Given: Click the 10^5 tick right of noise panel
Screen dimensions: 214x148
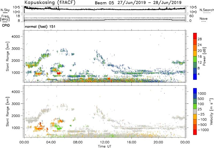Looking at the screenshot, I should [x=193, y=7].
